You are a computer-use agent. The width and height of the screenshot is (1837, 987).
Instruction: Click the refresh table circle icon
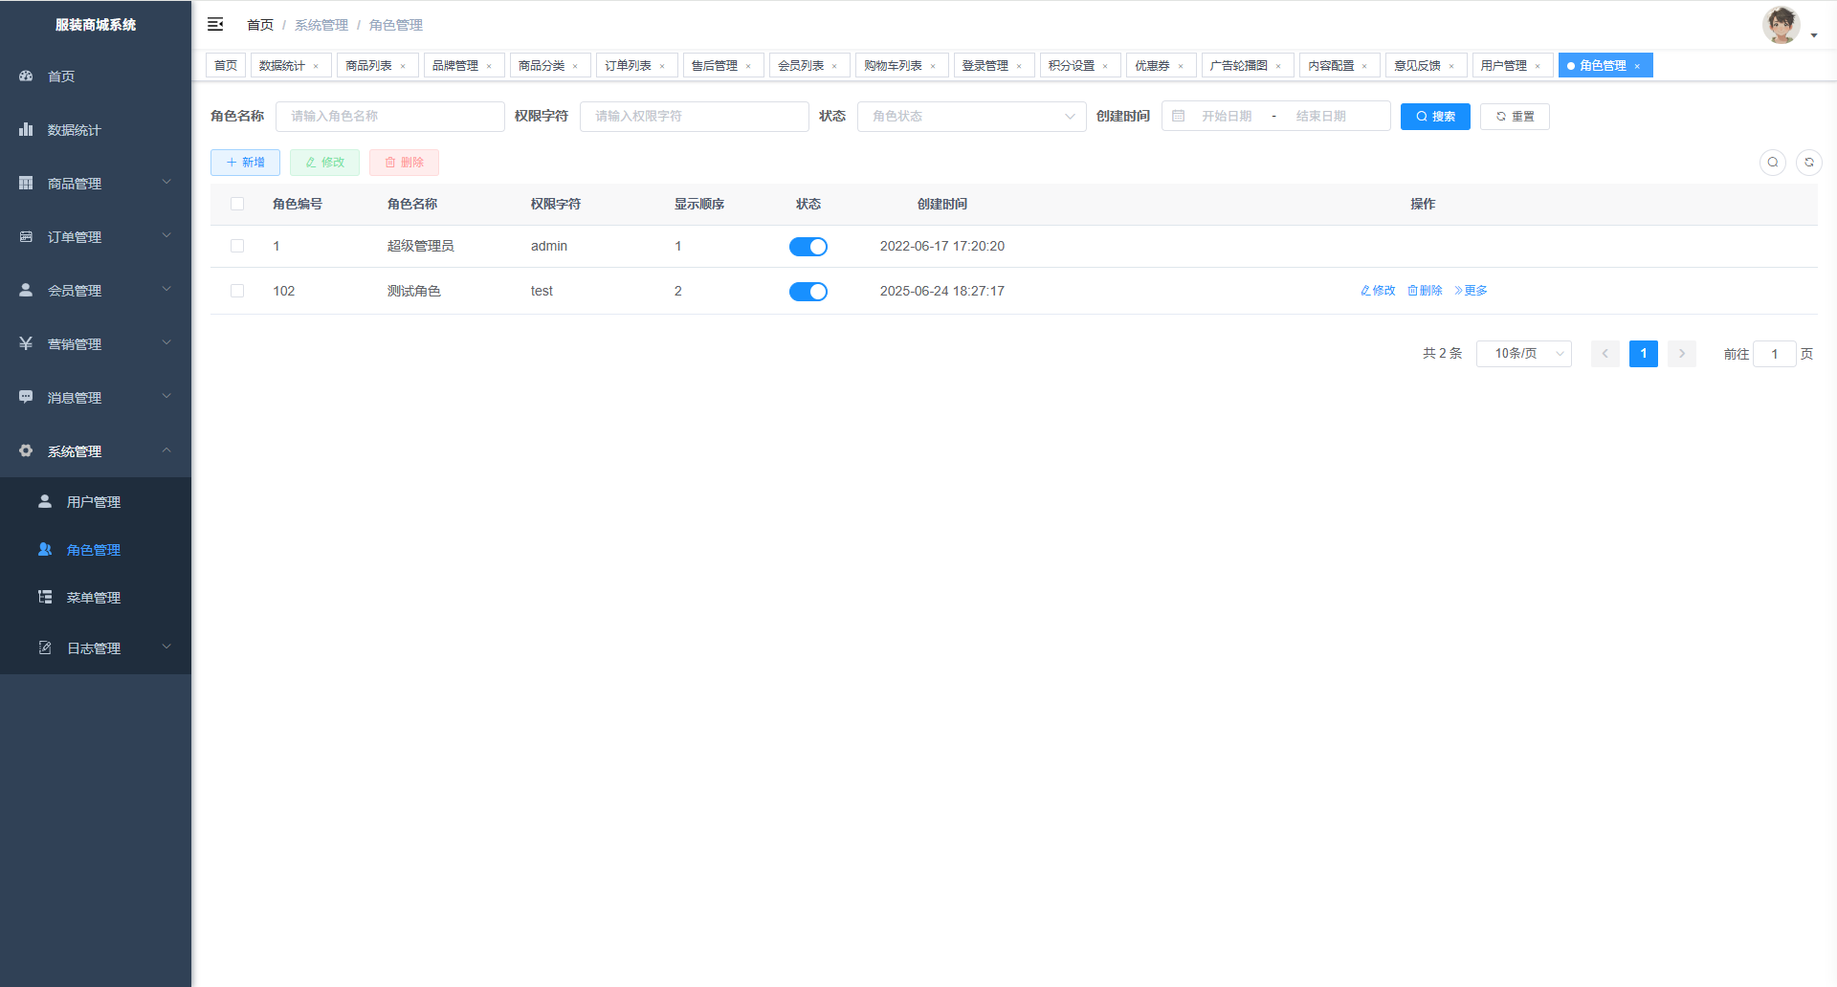[x=1809, y=163]
